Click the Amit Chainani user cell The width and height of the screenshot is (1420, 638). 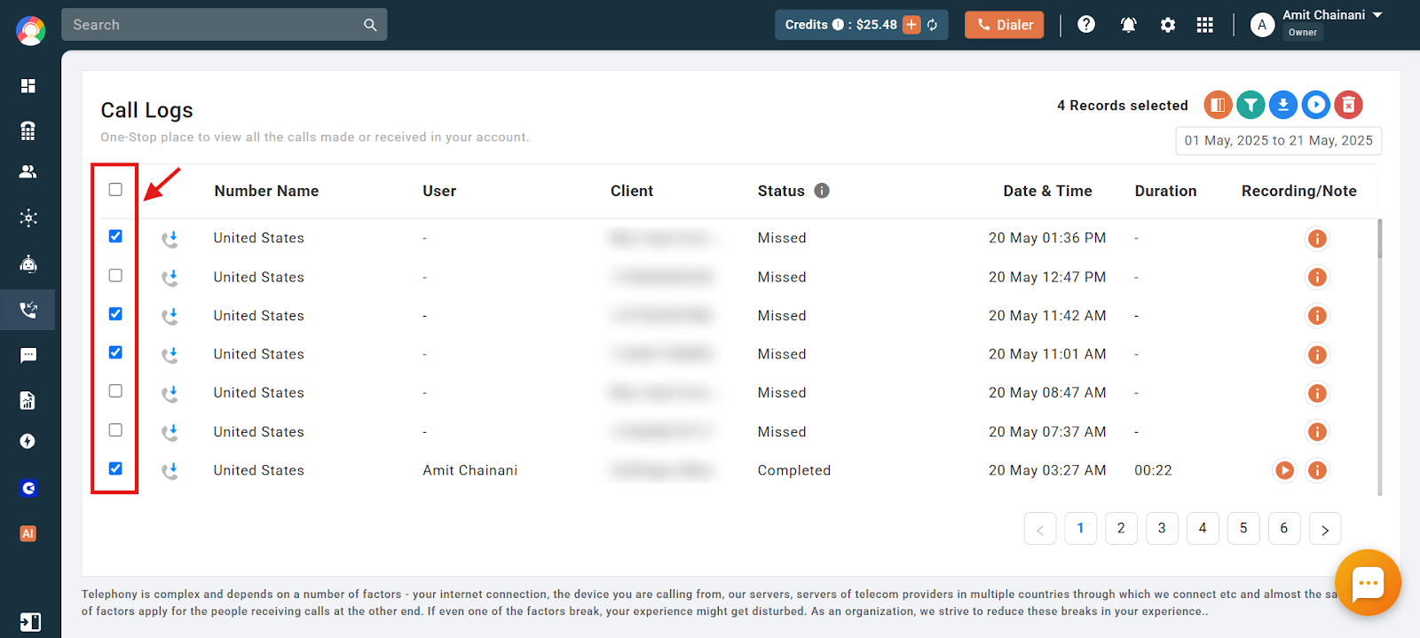[x=469, y=470]
